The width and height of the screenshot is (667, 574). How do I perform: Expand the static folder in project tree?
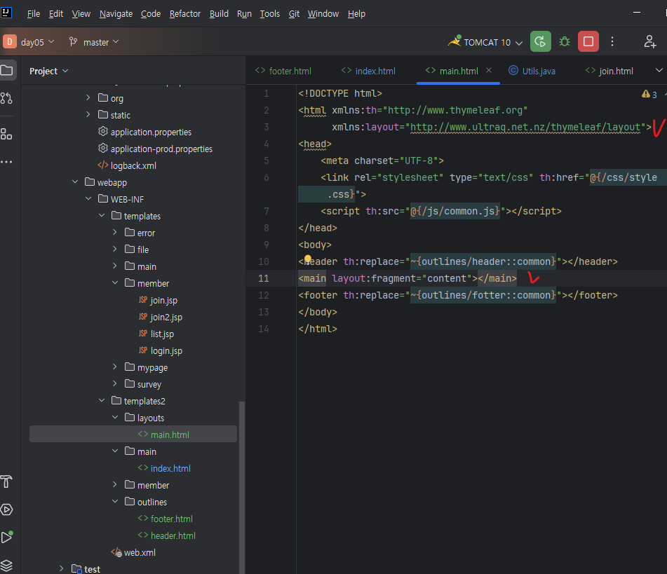click(x=88, y=115)
